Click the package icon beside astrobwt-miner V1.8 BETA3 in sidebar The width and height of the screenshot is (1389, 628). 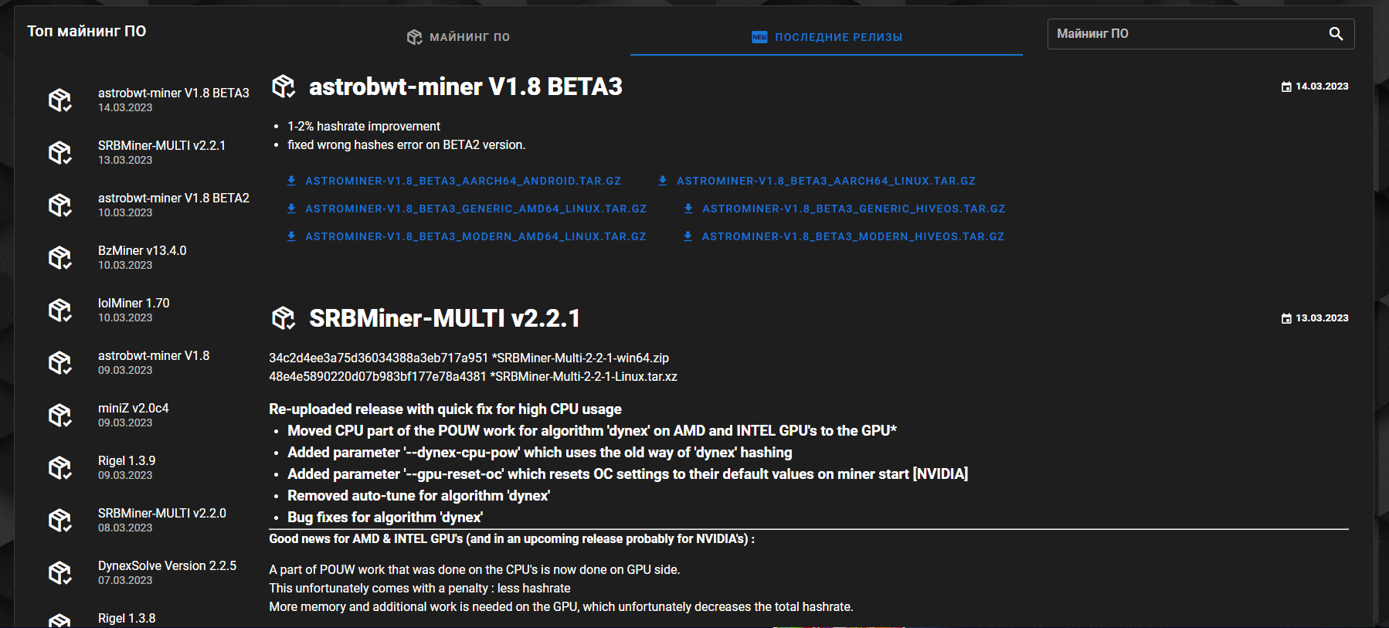pos(60,100)
